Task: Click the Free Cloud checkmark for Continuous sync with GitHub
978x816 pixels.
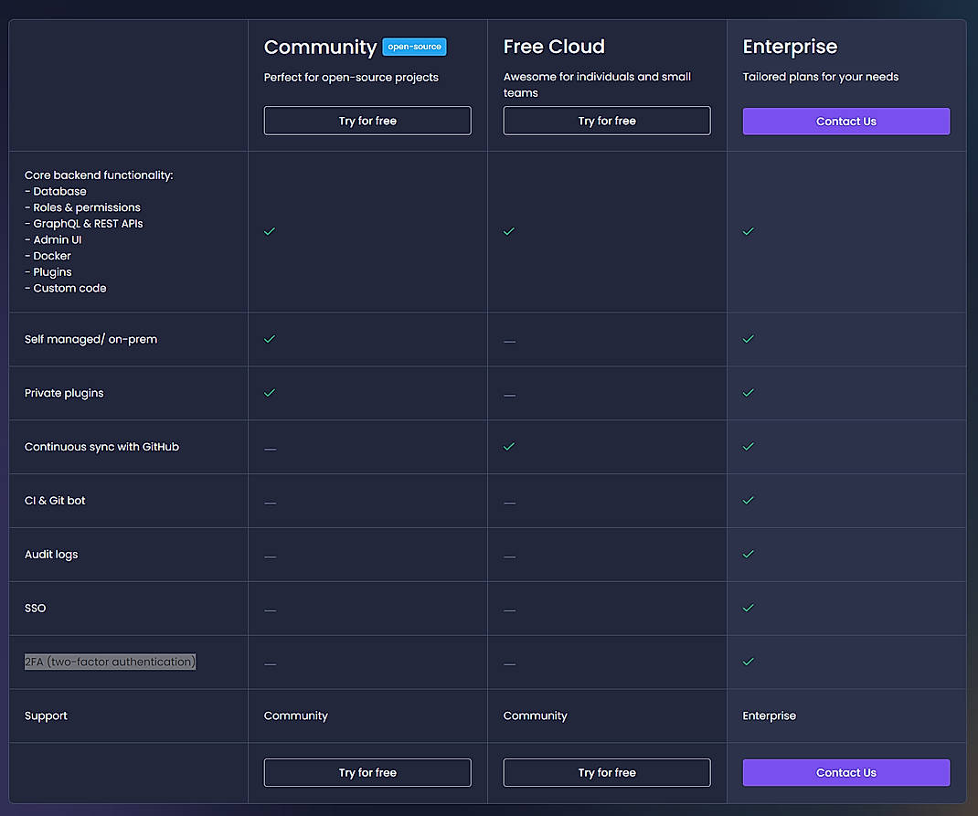Action: 509,446
